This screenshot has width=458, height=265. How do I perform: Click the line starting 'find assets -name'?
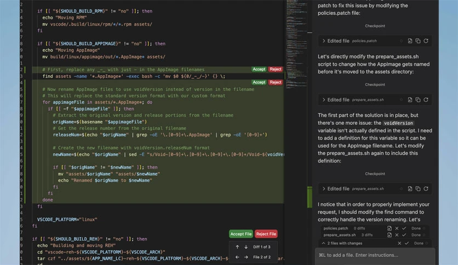134,77
